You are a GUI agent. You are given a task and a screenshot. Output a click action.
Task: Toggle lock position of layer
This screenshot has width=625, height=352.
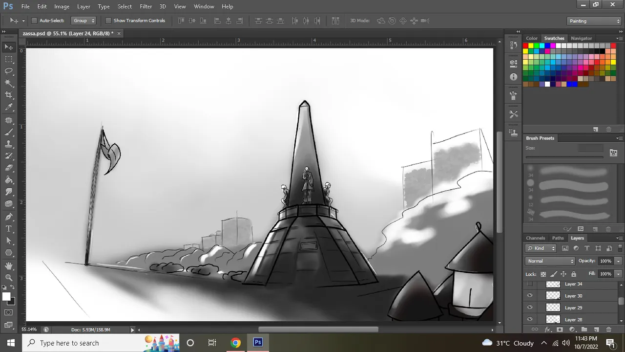pos(563,274)
